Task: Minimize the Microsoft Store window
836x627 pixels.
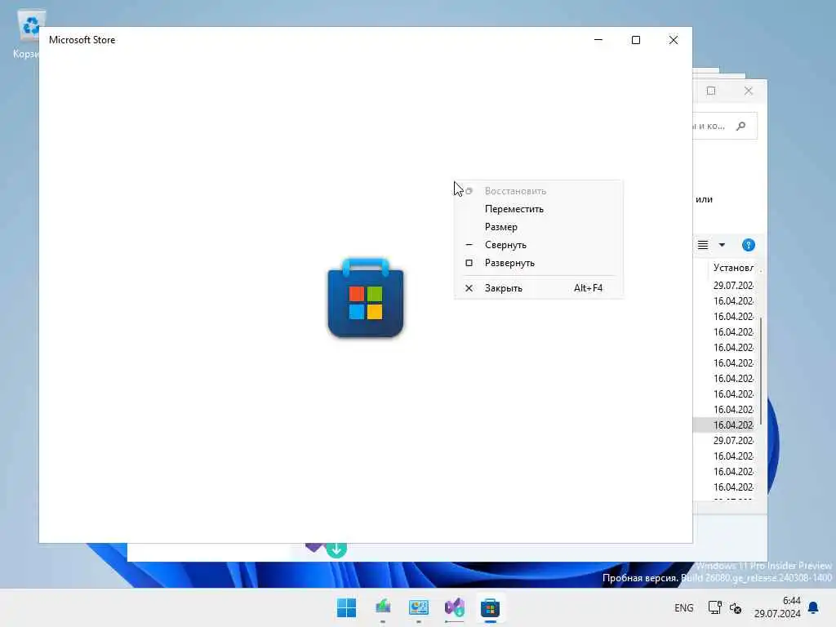Action: (598, 40)
